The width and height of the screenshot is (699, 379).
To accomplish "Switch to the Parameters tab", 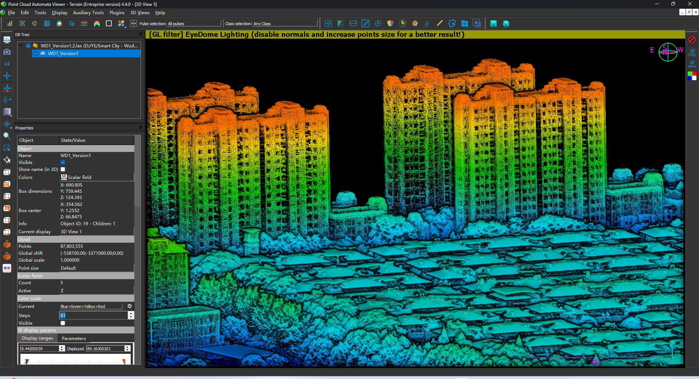I will pos(74,339).
